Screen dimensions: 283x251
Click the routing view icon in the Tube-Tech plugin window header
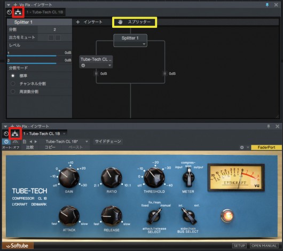click(15, 134)
